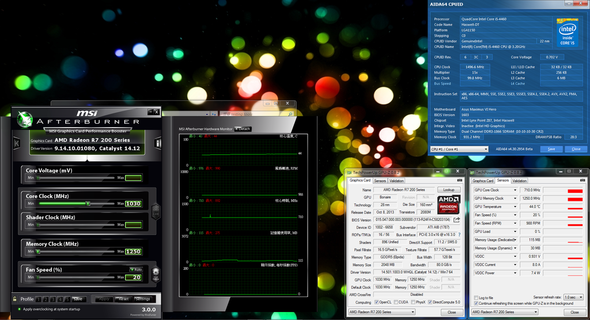Image resolution: width=590 pixels, height=320 pixels.
Task: Click the BIOS share icon in GPU-Z
Action: (457, 219)
